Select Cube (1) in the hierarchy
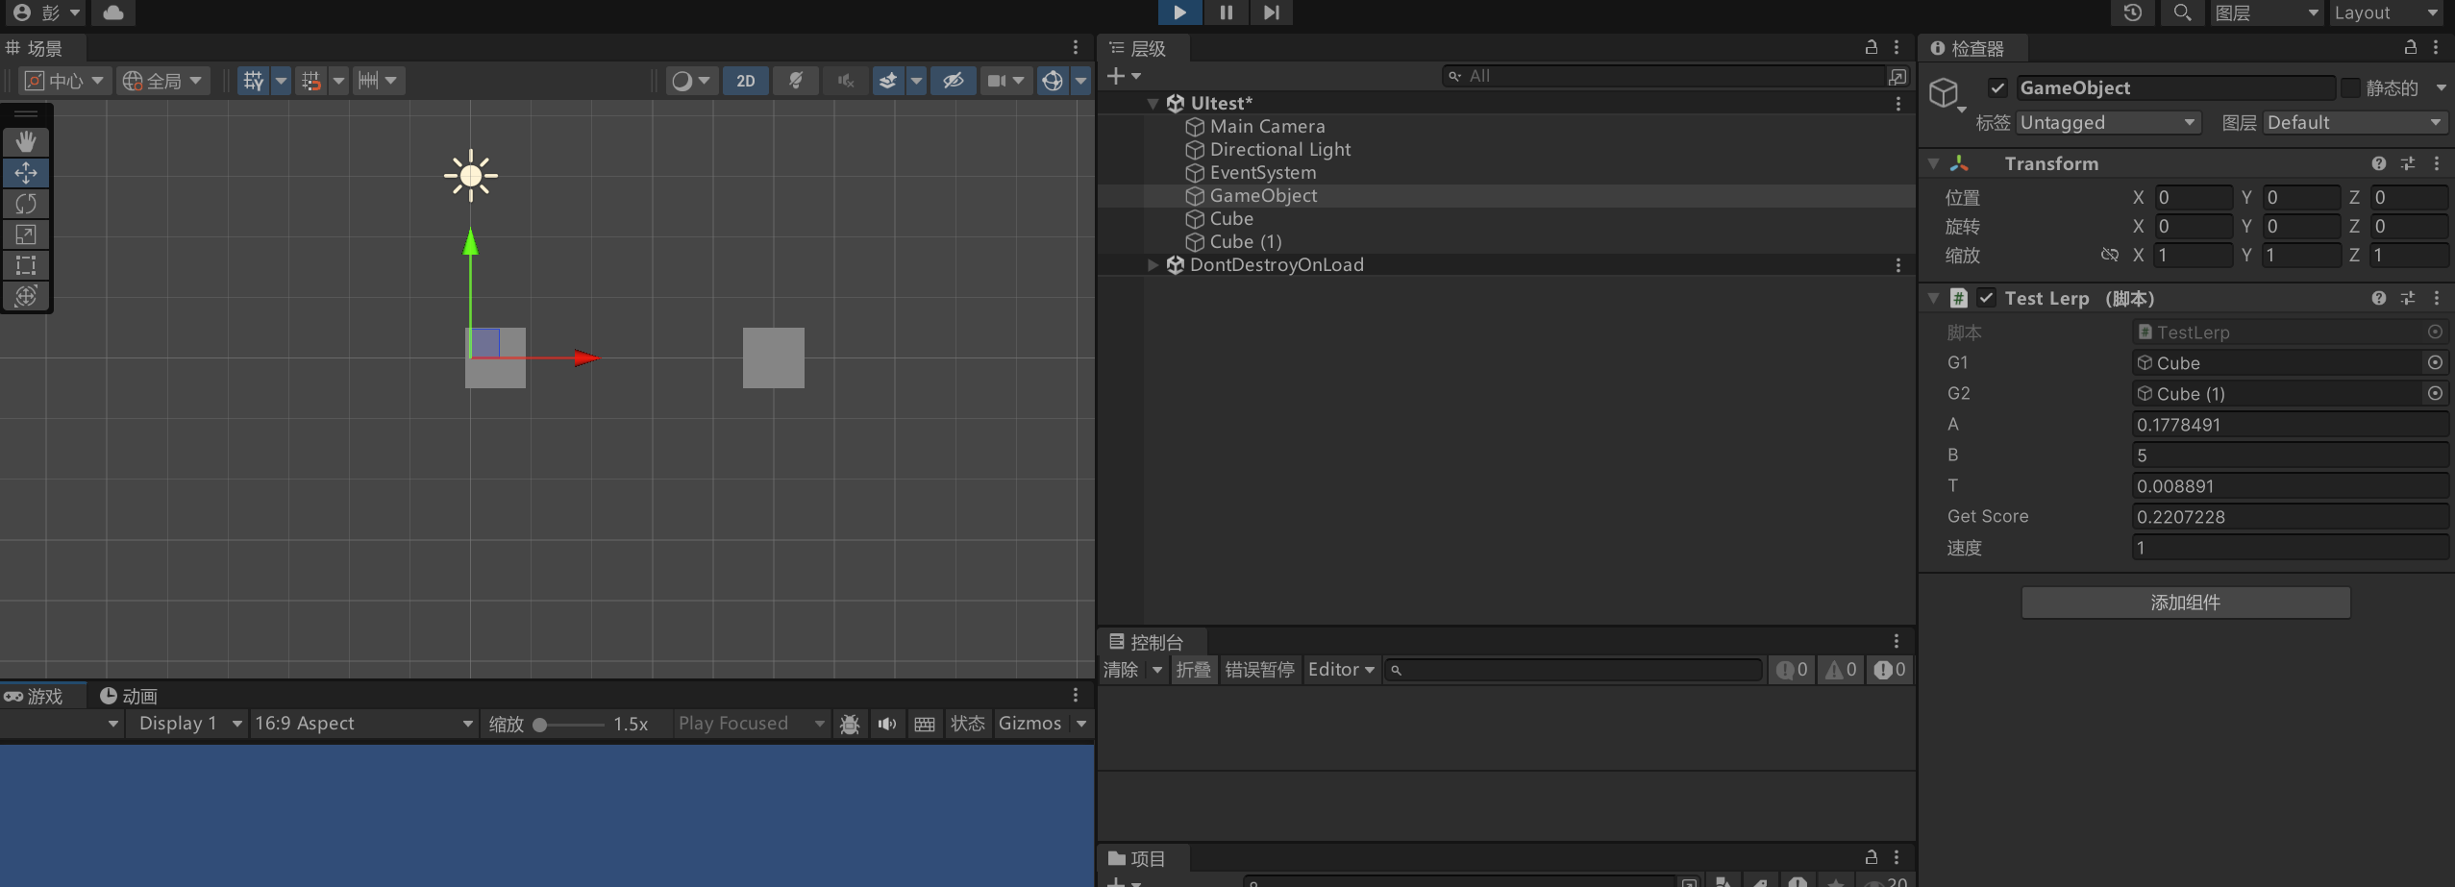The width and height of the screenshot is (2455, 887). [x=1244, y=241]
